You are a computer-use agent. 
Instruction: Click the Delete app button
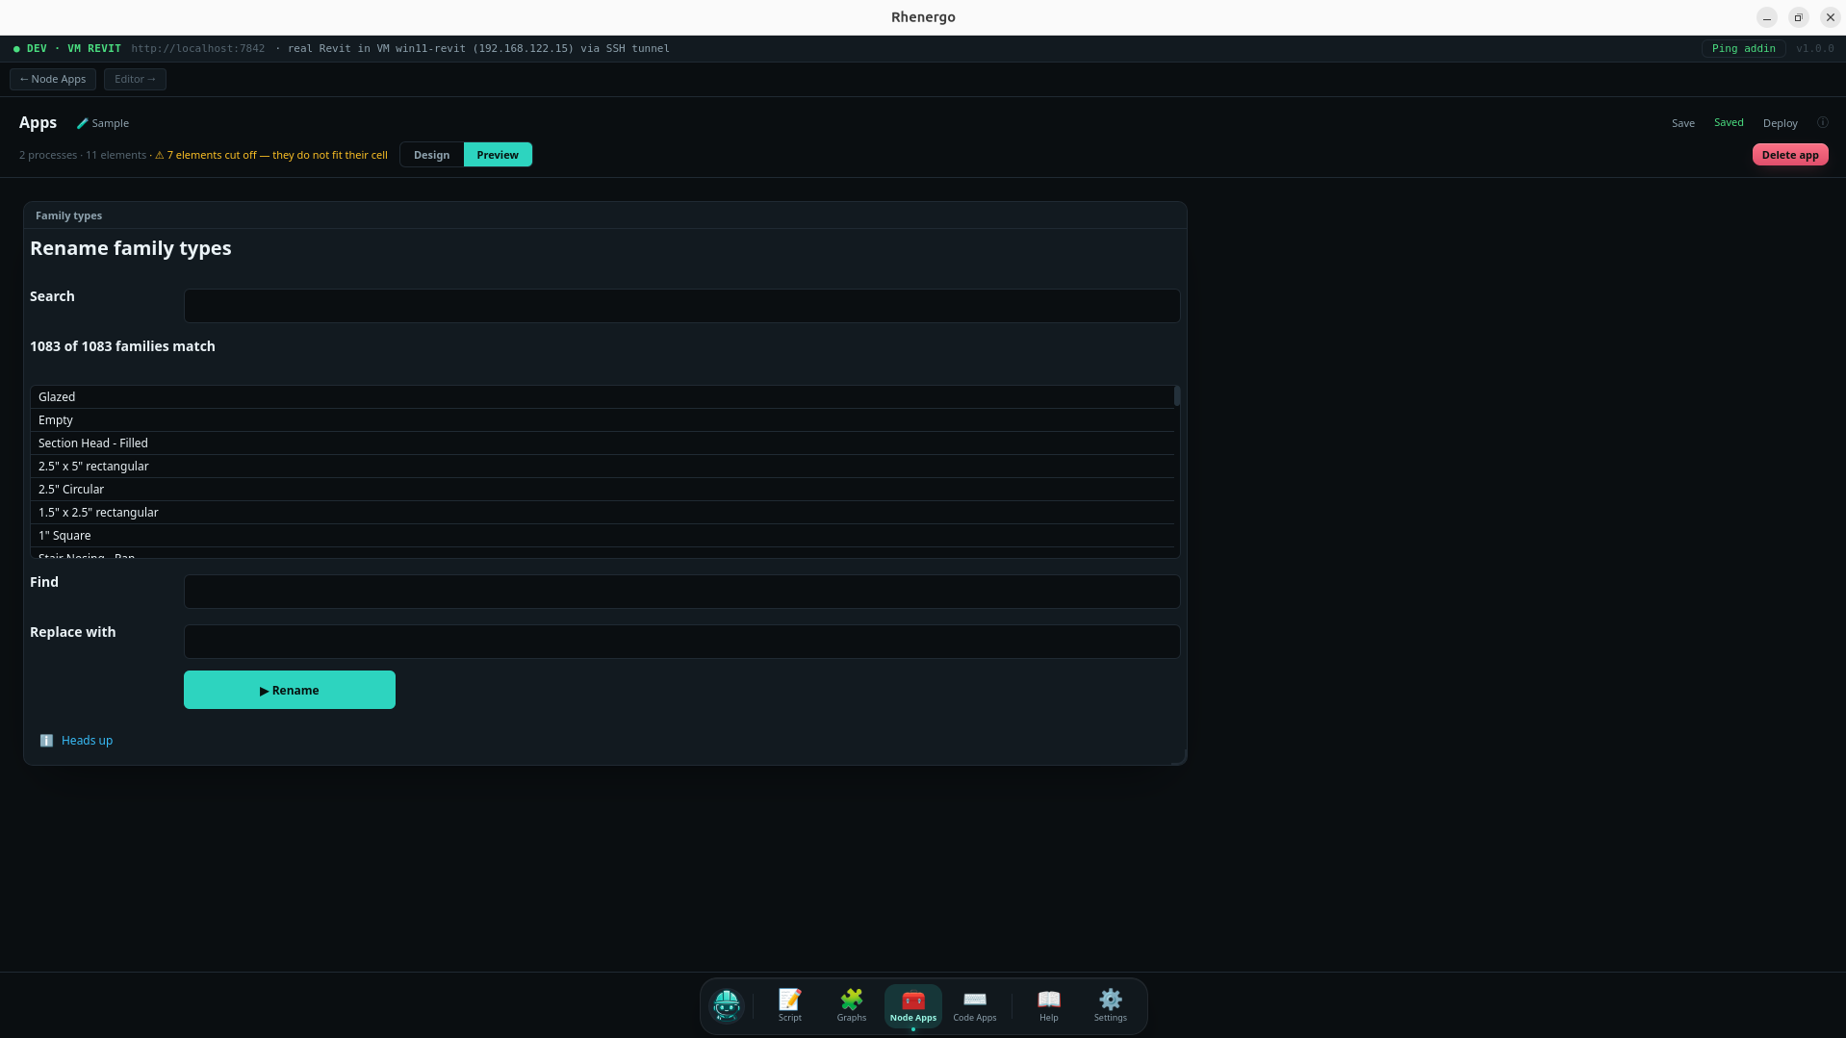(x=1789, y=155)
